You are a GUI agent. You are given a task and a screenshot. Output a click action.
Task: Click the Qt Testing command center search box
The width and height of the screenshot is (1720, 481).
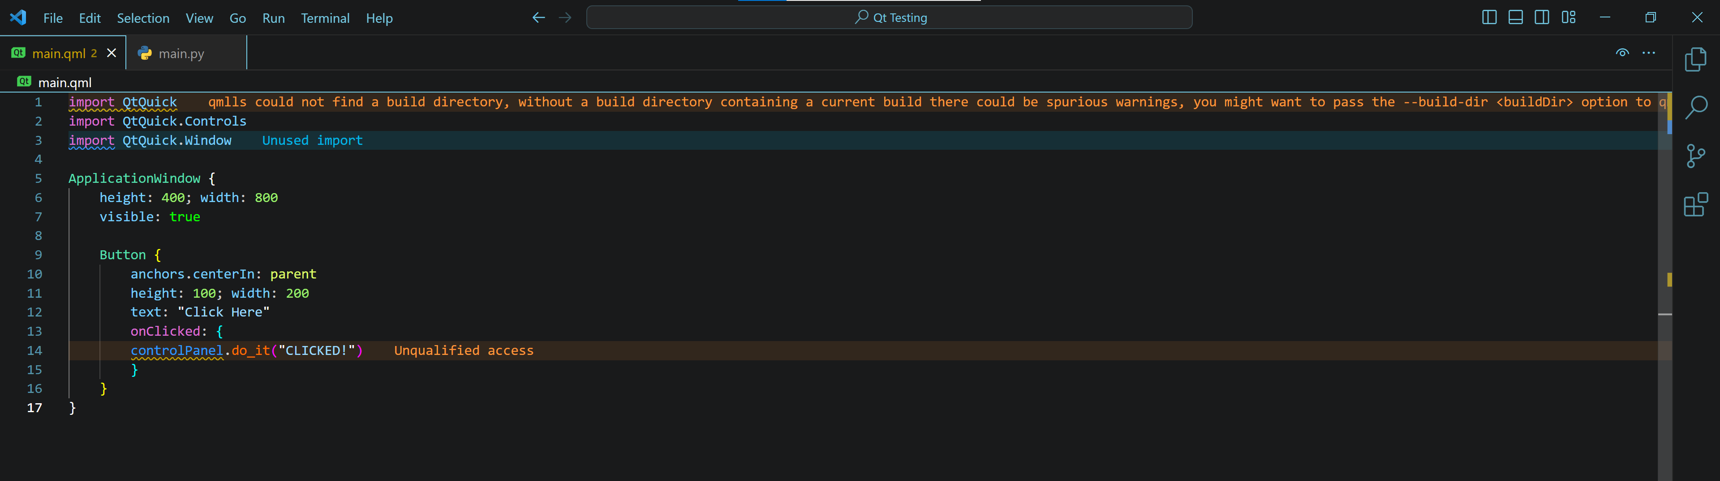tap(889, 18)
